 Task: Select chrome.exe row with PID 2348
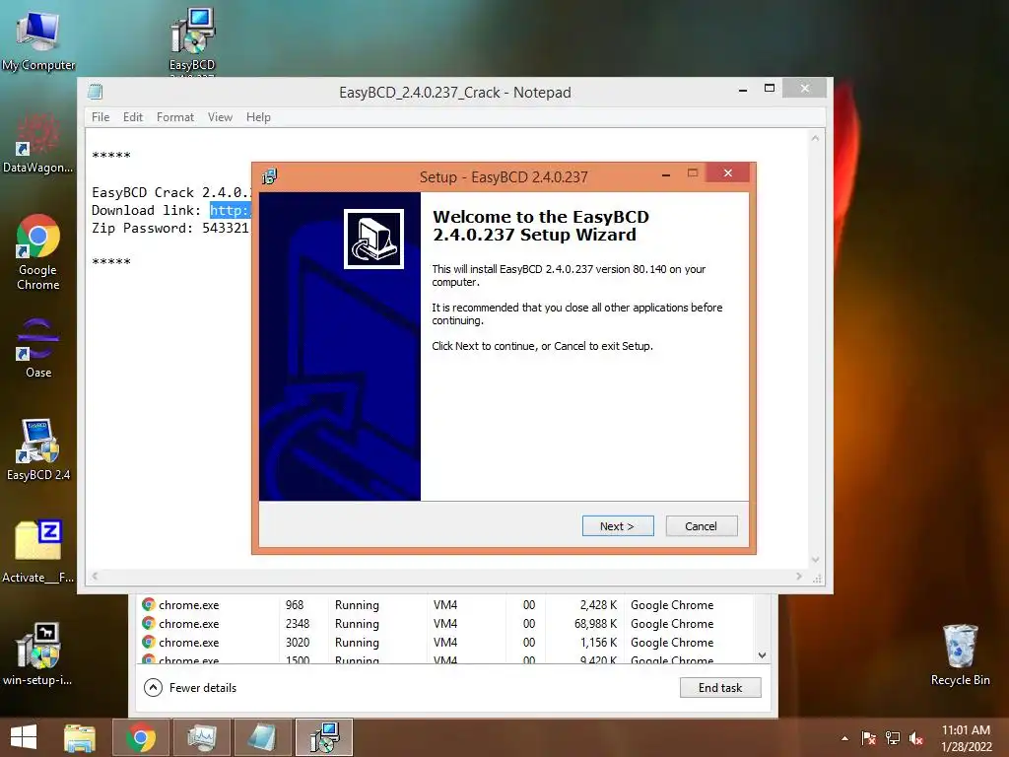(x=445, y=624)
